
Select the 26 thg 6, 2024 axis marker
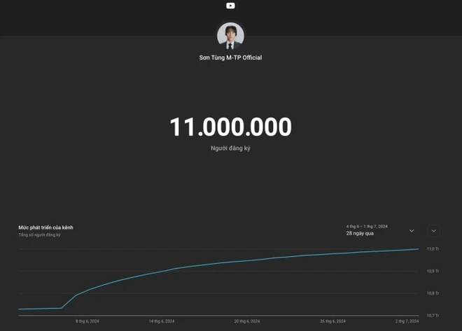point(332,321)
